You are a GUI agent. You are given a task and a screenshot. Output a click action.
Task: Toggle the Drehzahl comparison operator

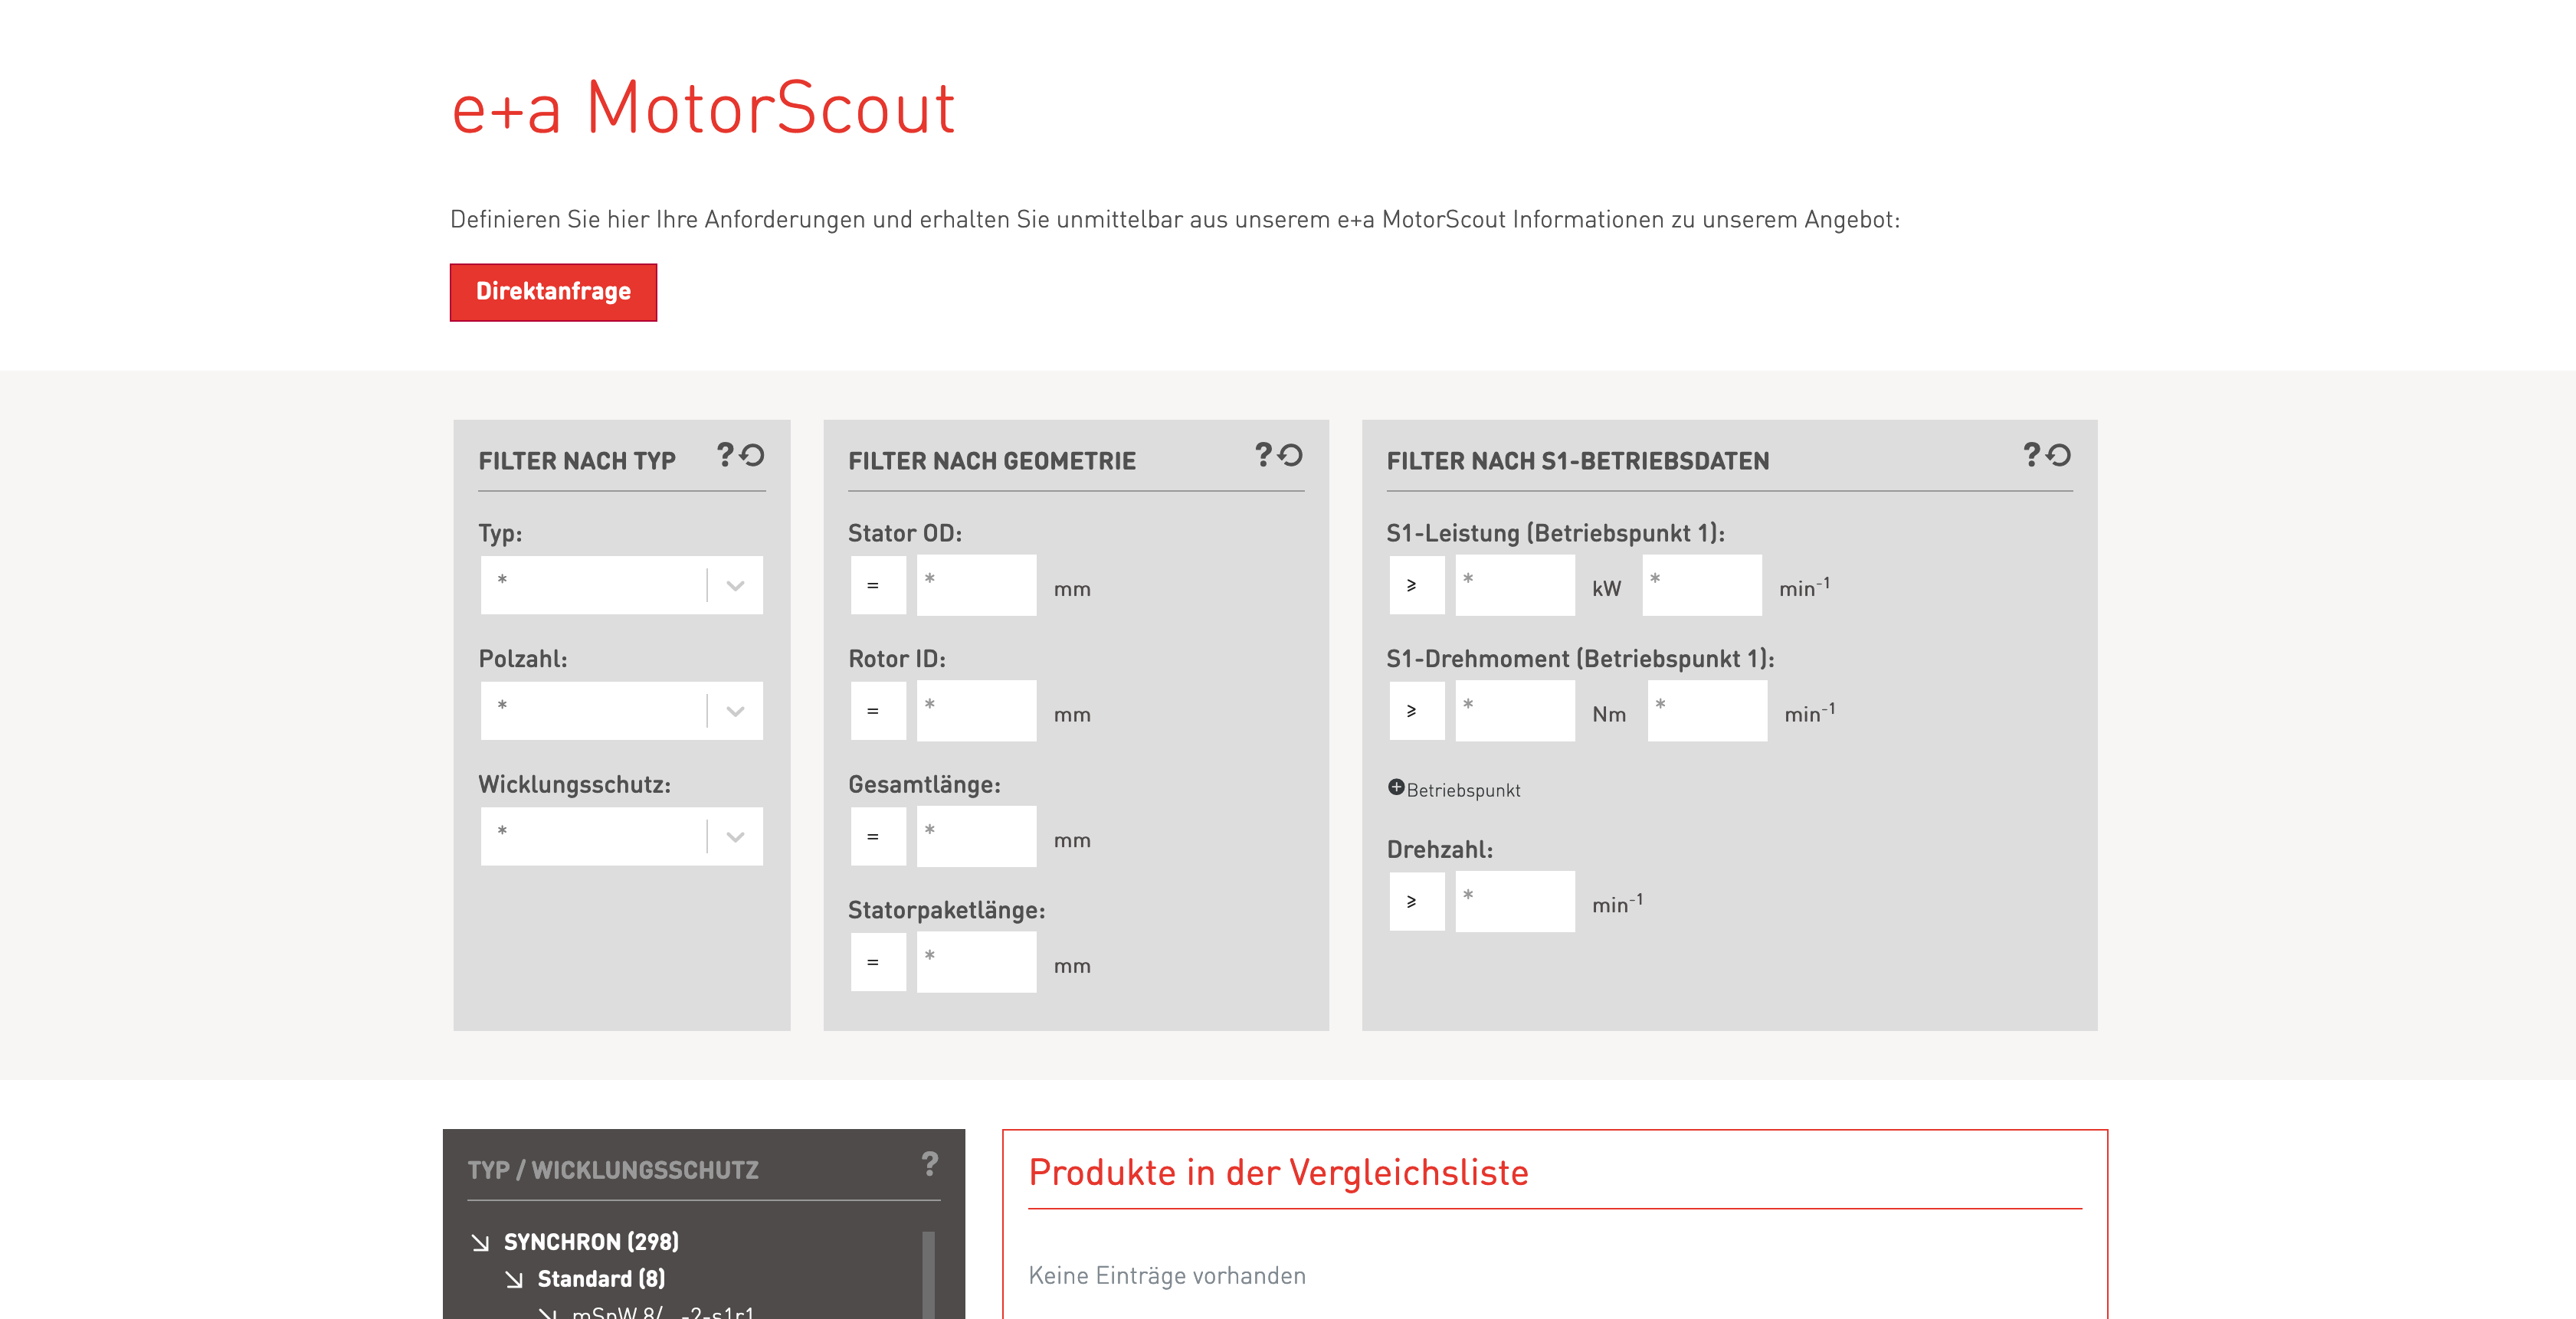point(1416,901)
